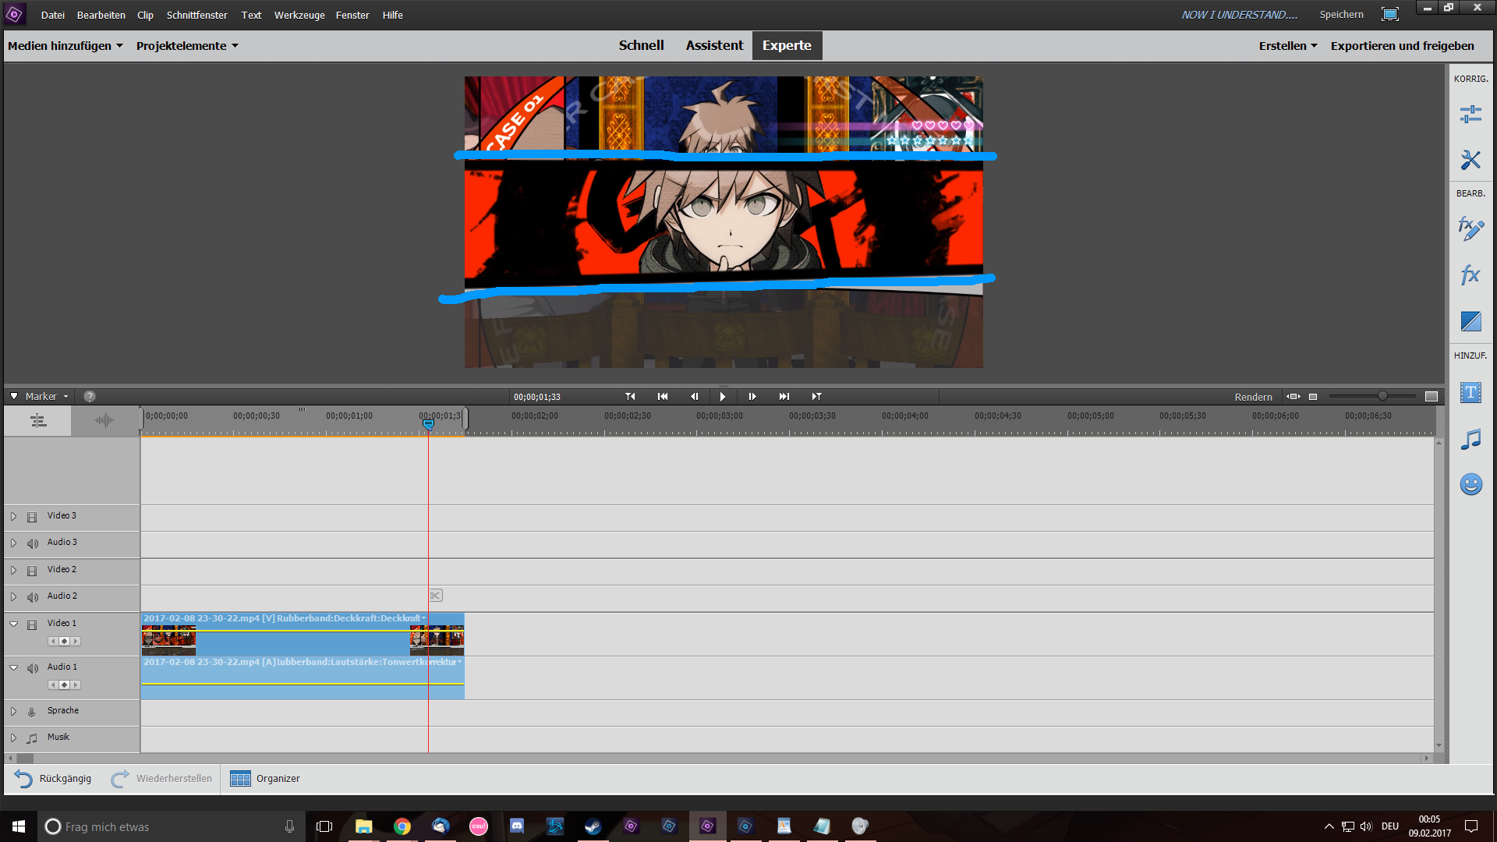Open the Tools wrench icon panel
Image resolution: width=1497 pixels, height=842 pixels.
point(1470,160)
